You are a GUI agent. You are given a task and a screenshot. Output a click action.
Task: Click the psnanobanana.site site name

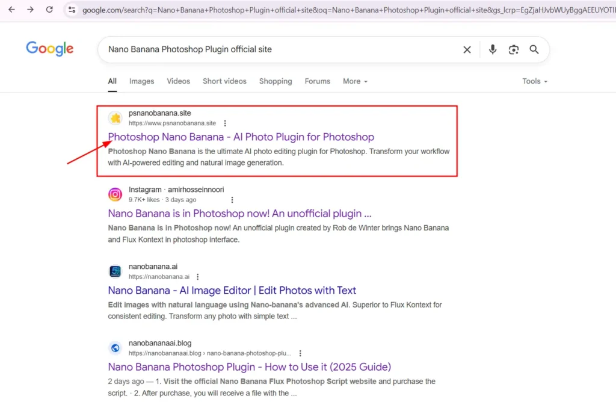coord(159,113)
